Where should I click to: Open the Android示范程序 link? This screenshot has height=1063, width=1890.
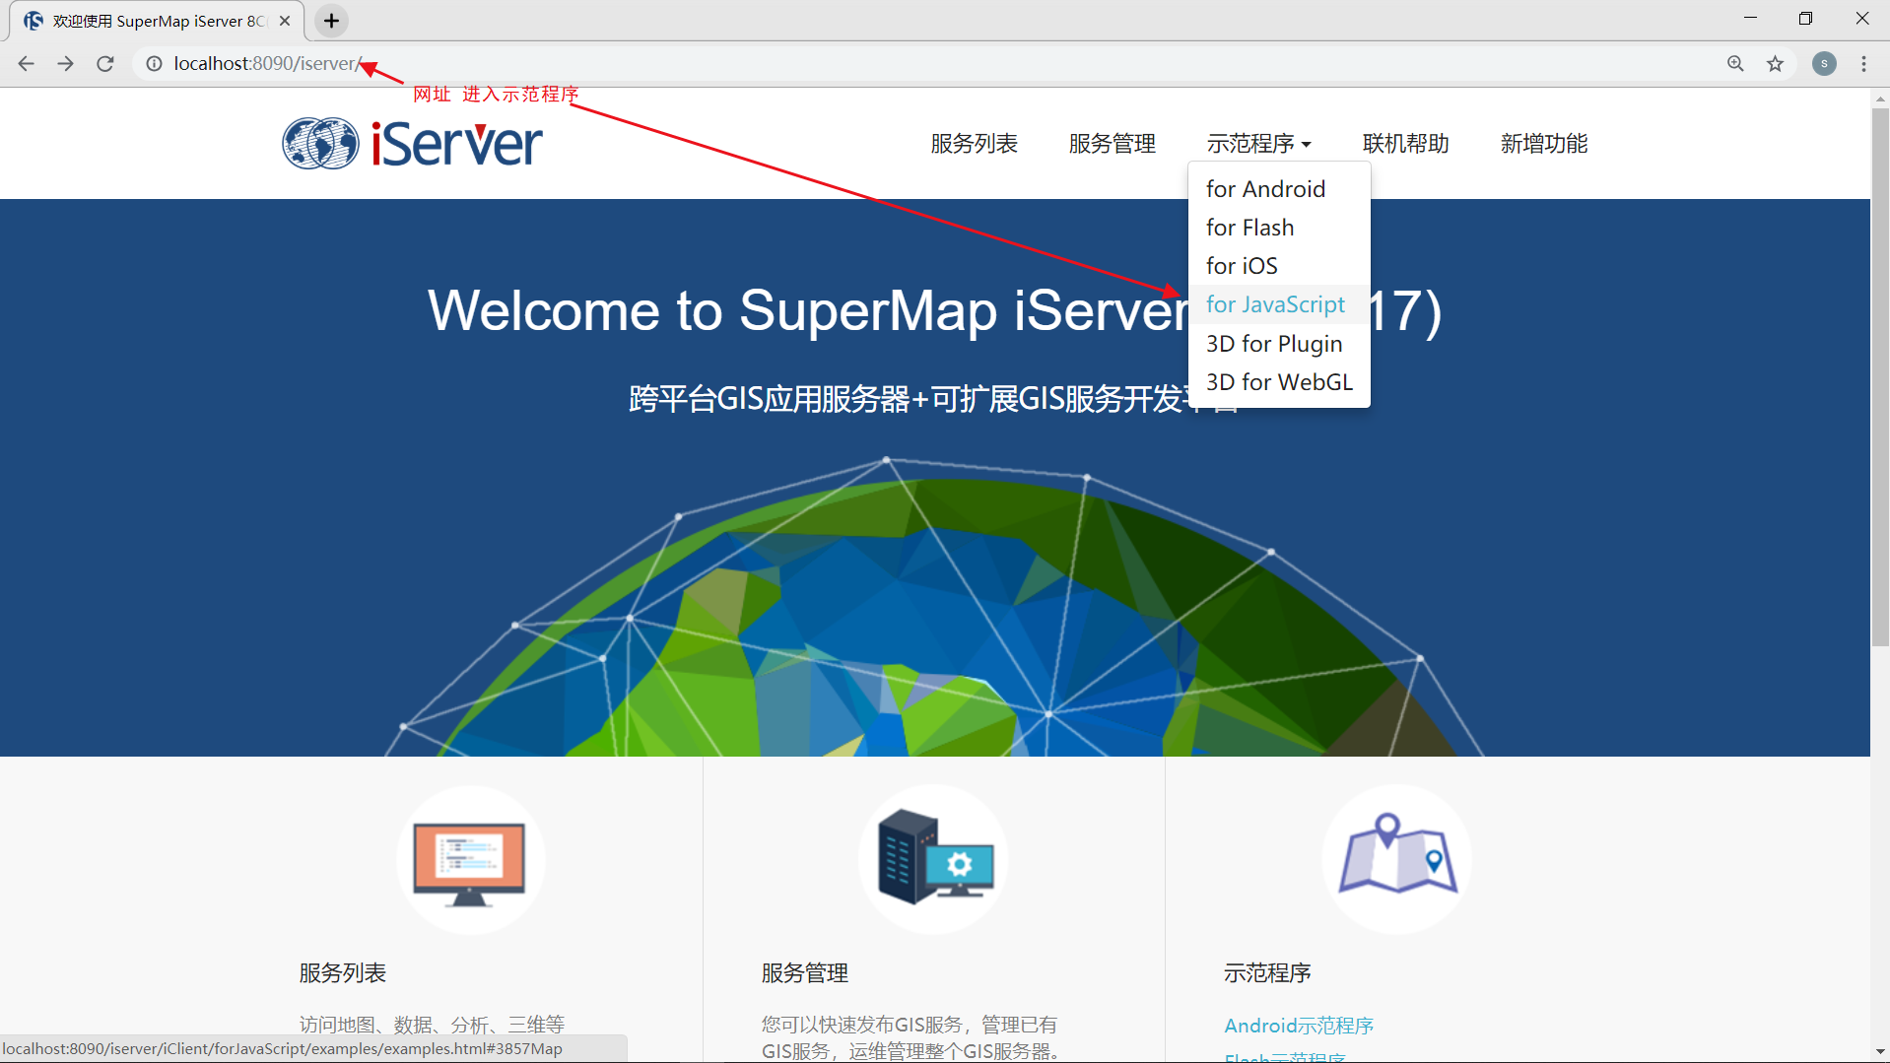click(1298, 1025)
